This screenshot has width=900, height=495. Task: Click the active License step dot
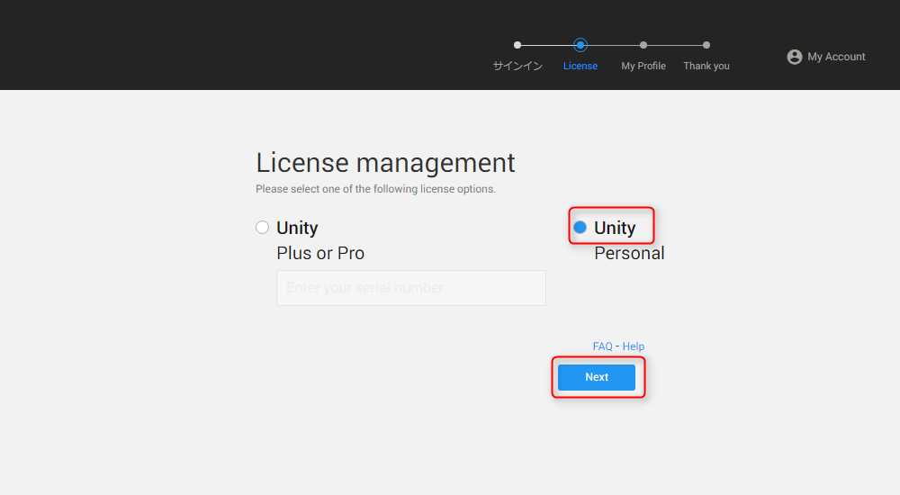pos(580,45)
